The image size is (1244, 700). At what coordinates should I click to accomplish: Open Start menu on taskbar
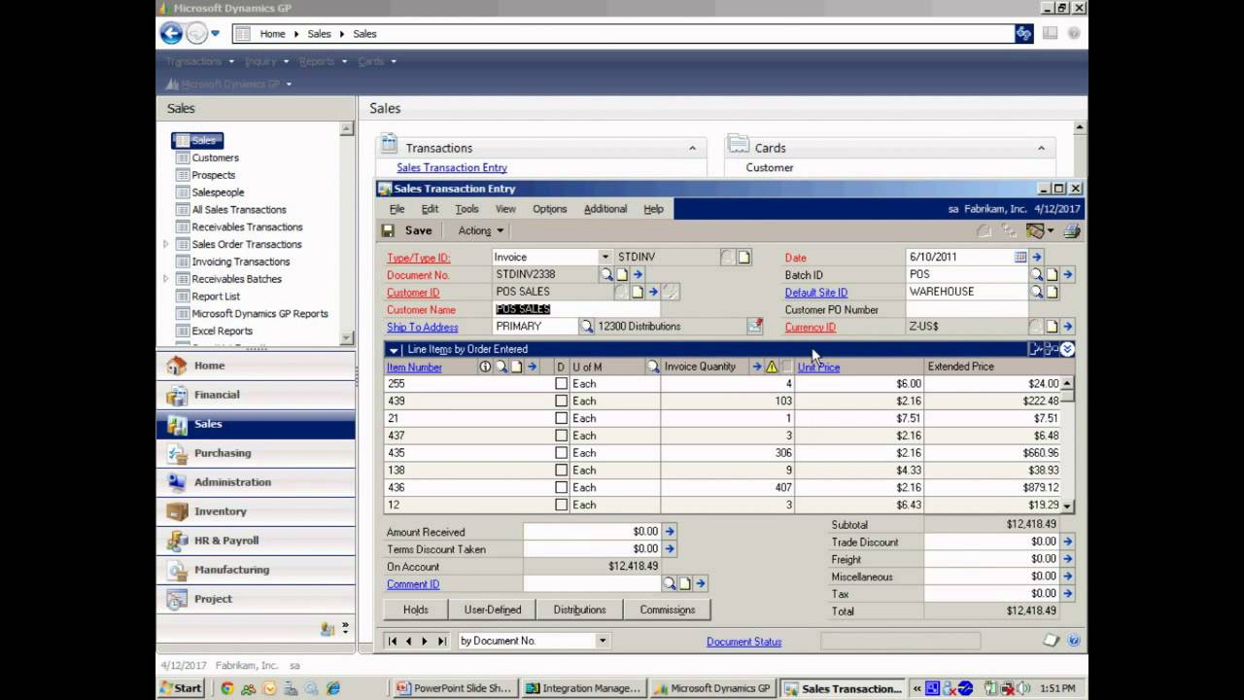(x=182, y=688)
